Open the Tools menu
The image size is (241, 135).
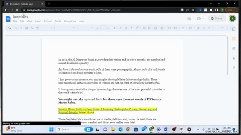pos(58,21)
